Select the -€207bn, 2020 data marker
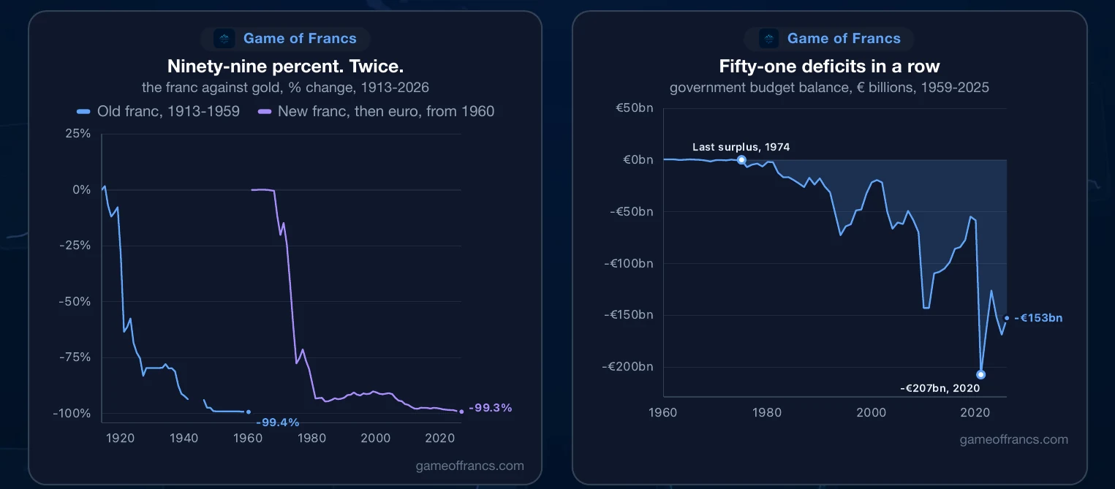 pyautogui.click(x=980, y=374)
